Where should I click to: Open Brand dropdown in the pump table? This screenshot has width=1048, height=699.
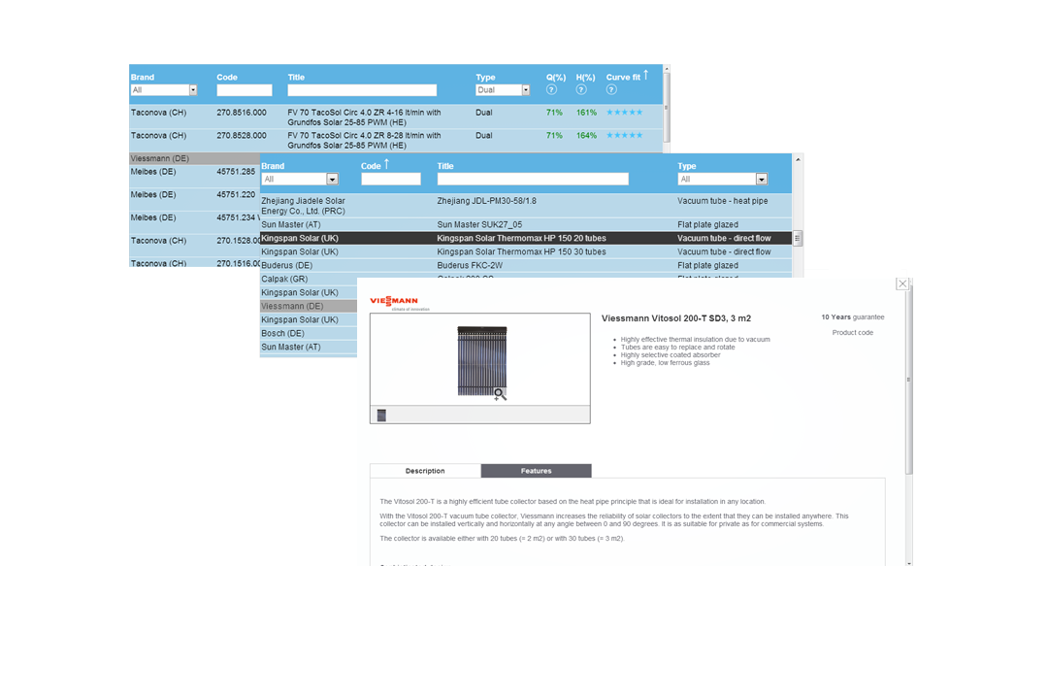tap(192, 90)
